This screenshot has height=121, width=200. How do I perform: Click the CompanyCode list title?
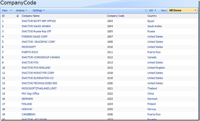click(x=18, y=3)
